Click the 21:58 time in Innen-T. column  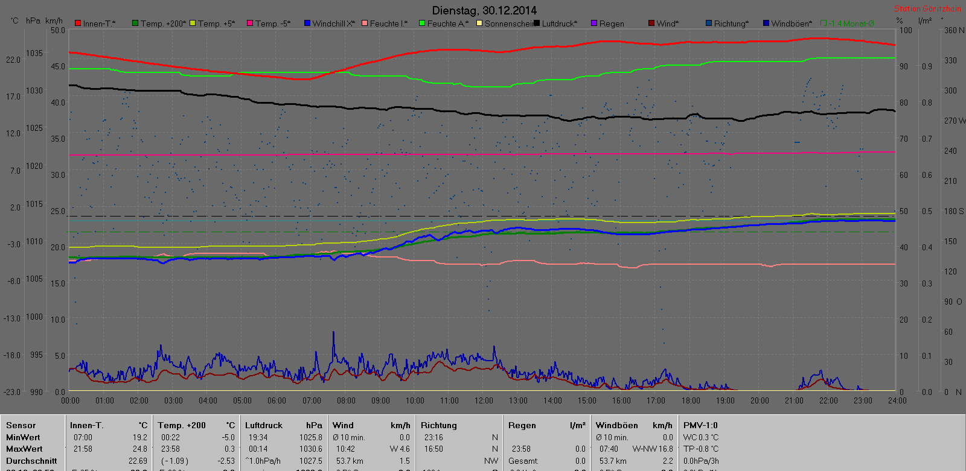pyautogui.click(x=83, y=449)
